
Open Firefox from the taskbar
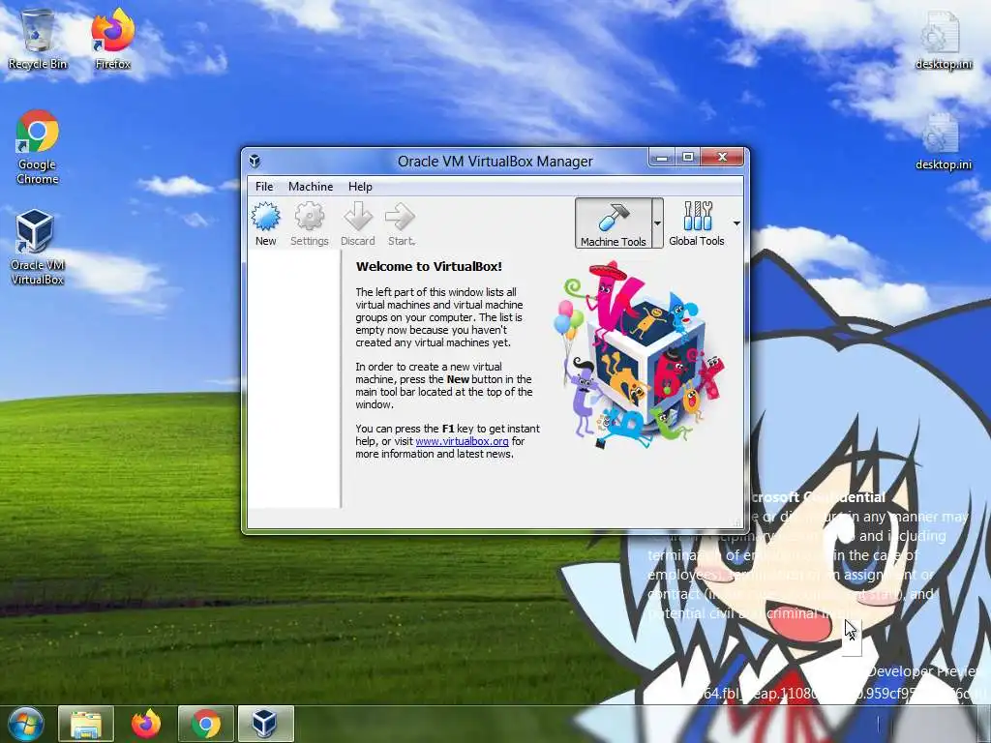coord(146,724)
